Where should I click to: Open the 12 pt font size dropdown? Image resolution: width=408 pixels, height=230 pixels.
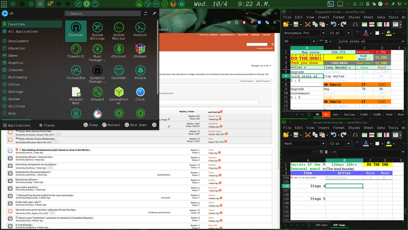click(348, 33)
